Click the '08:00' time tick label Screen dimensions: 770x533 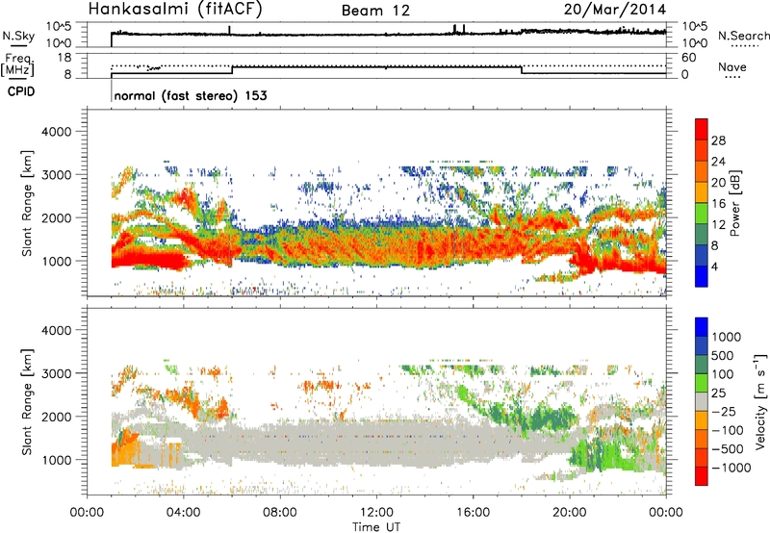point(280,513)
